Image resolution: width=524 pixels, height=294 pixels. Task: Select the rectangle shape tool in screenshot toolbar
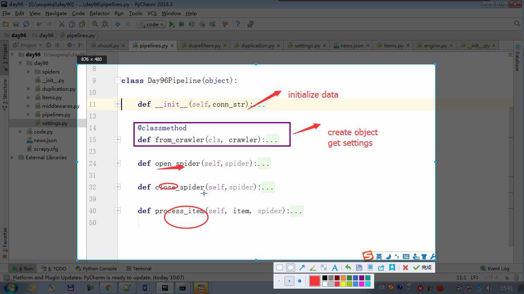click(280, 268)
